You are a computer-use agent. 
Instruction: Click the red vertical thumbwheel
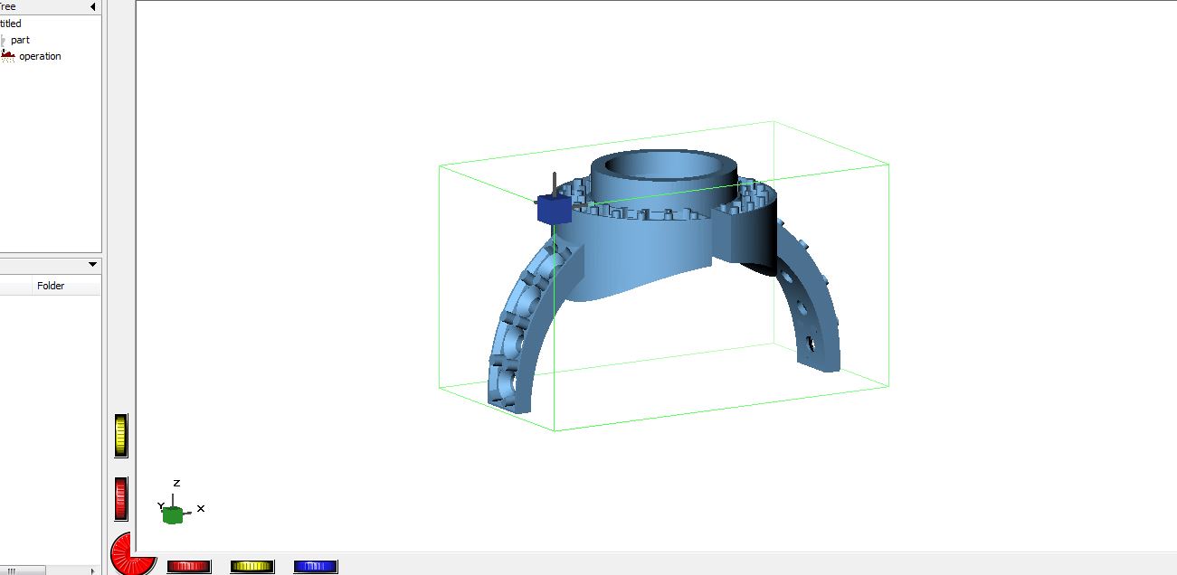pyautogui.click(x=121, y=499)
